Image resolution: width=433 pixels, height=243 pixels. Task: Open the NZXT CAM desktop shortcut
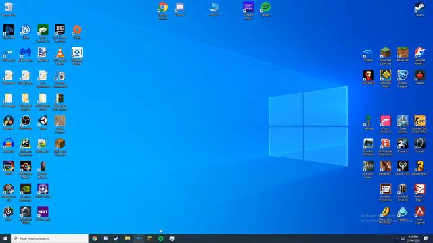pyautogui.click(x=43, y=214)
